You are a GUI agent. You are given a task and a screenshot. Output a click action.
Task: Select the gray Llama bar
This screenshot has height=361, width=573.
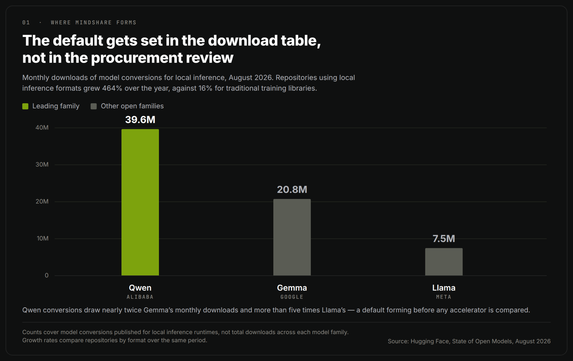tap(444, 262)
